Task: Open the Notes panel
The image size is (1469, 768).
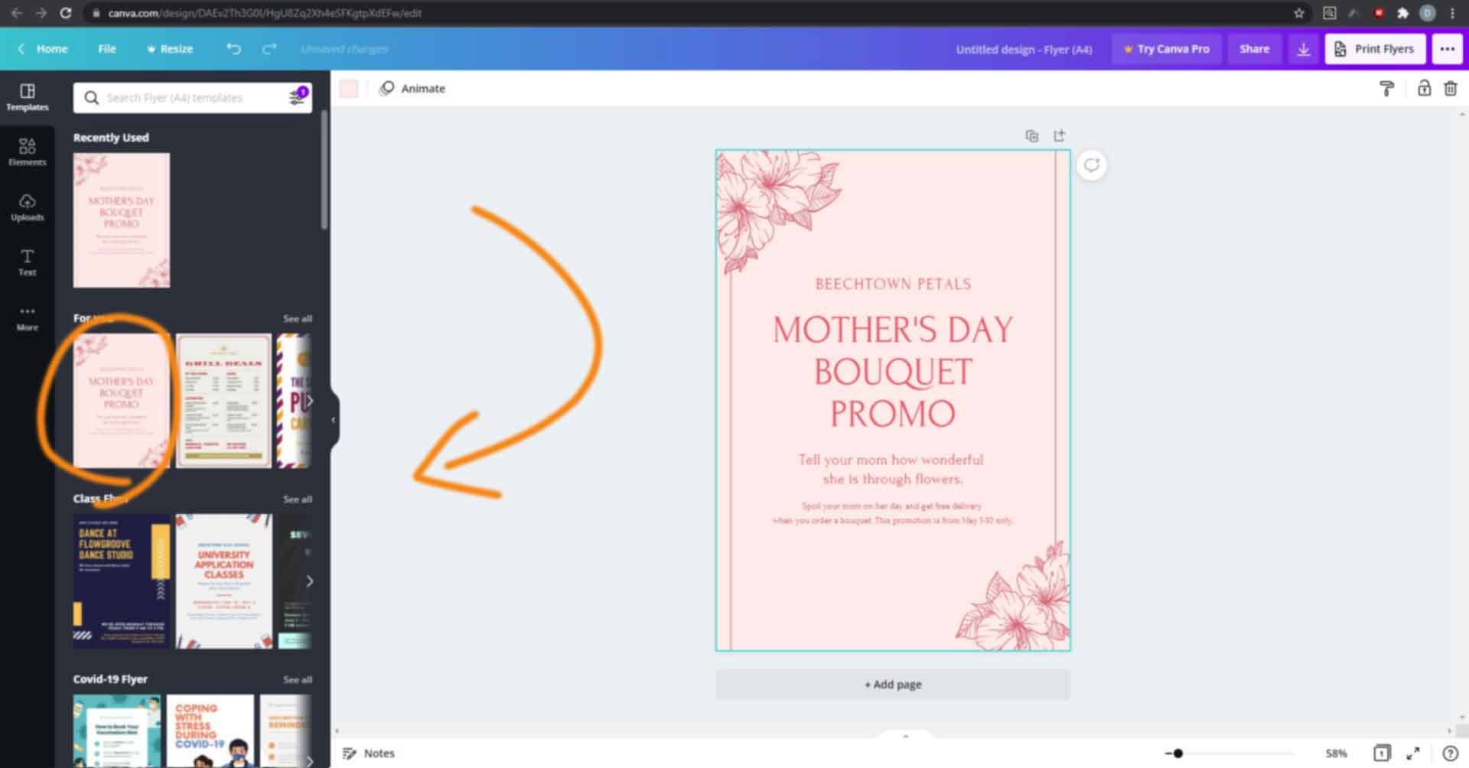Action: point(370,753)
